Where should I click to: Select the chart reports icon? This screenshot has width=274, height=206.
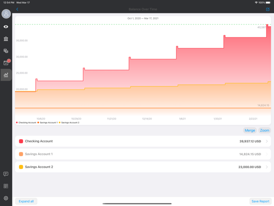pyautogui.click(x=6, y=75)
